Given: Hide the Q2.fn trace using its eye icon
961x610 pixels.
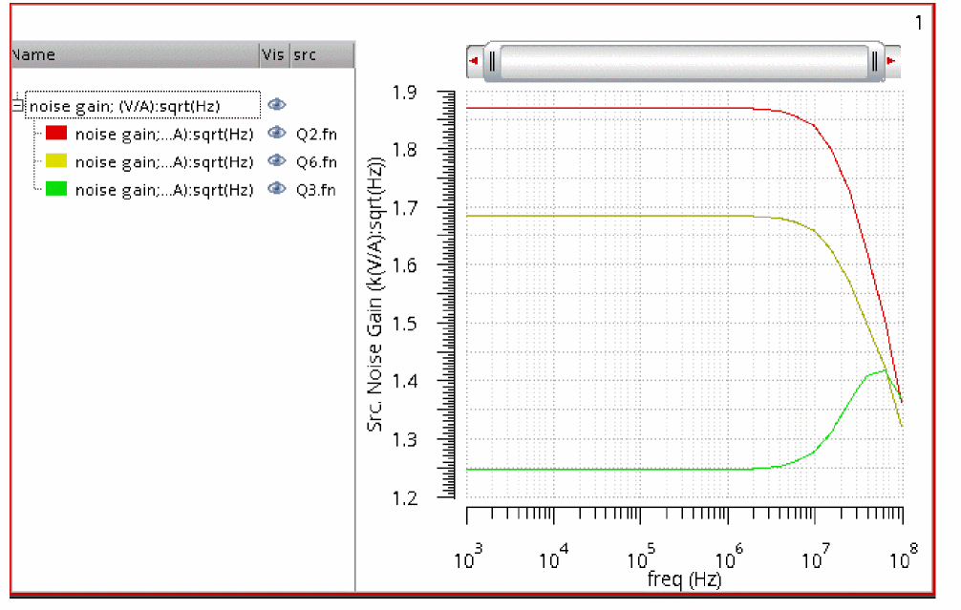Looking at the screenshot, I should (277, 133).
